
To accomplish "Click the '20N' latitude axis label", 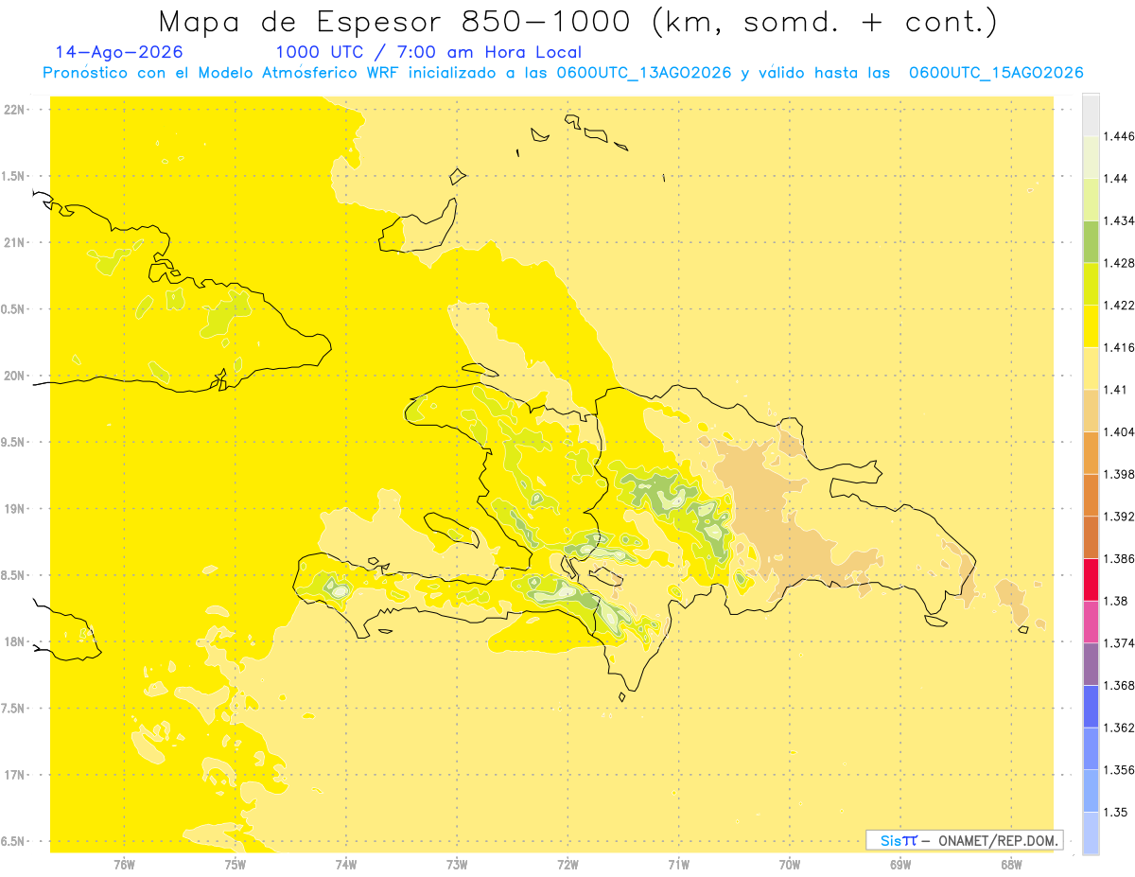I will [x=15, y=376].
